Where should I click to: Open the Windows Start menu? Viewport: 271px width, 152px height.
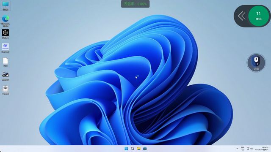(x=126, y=149)
